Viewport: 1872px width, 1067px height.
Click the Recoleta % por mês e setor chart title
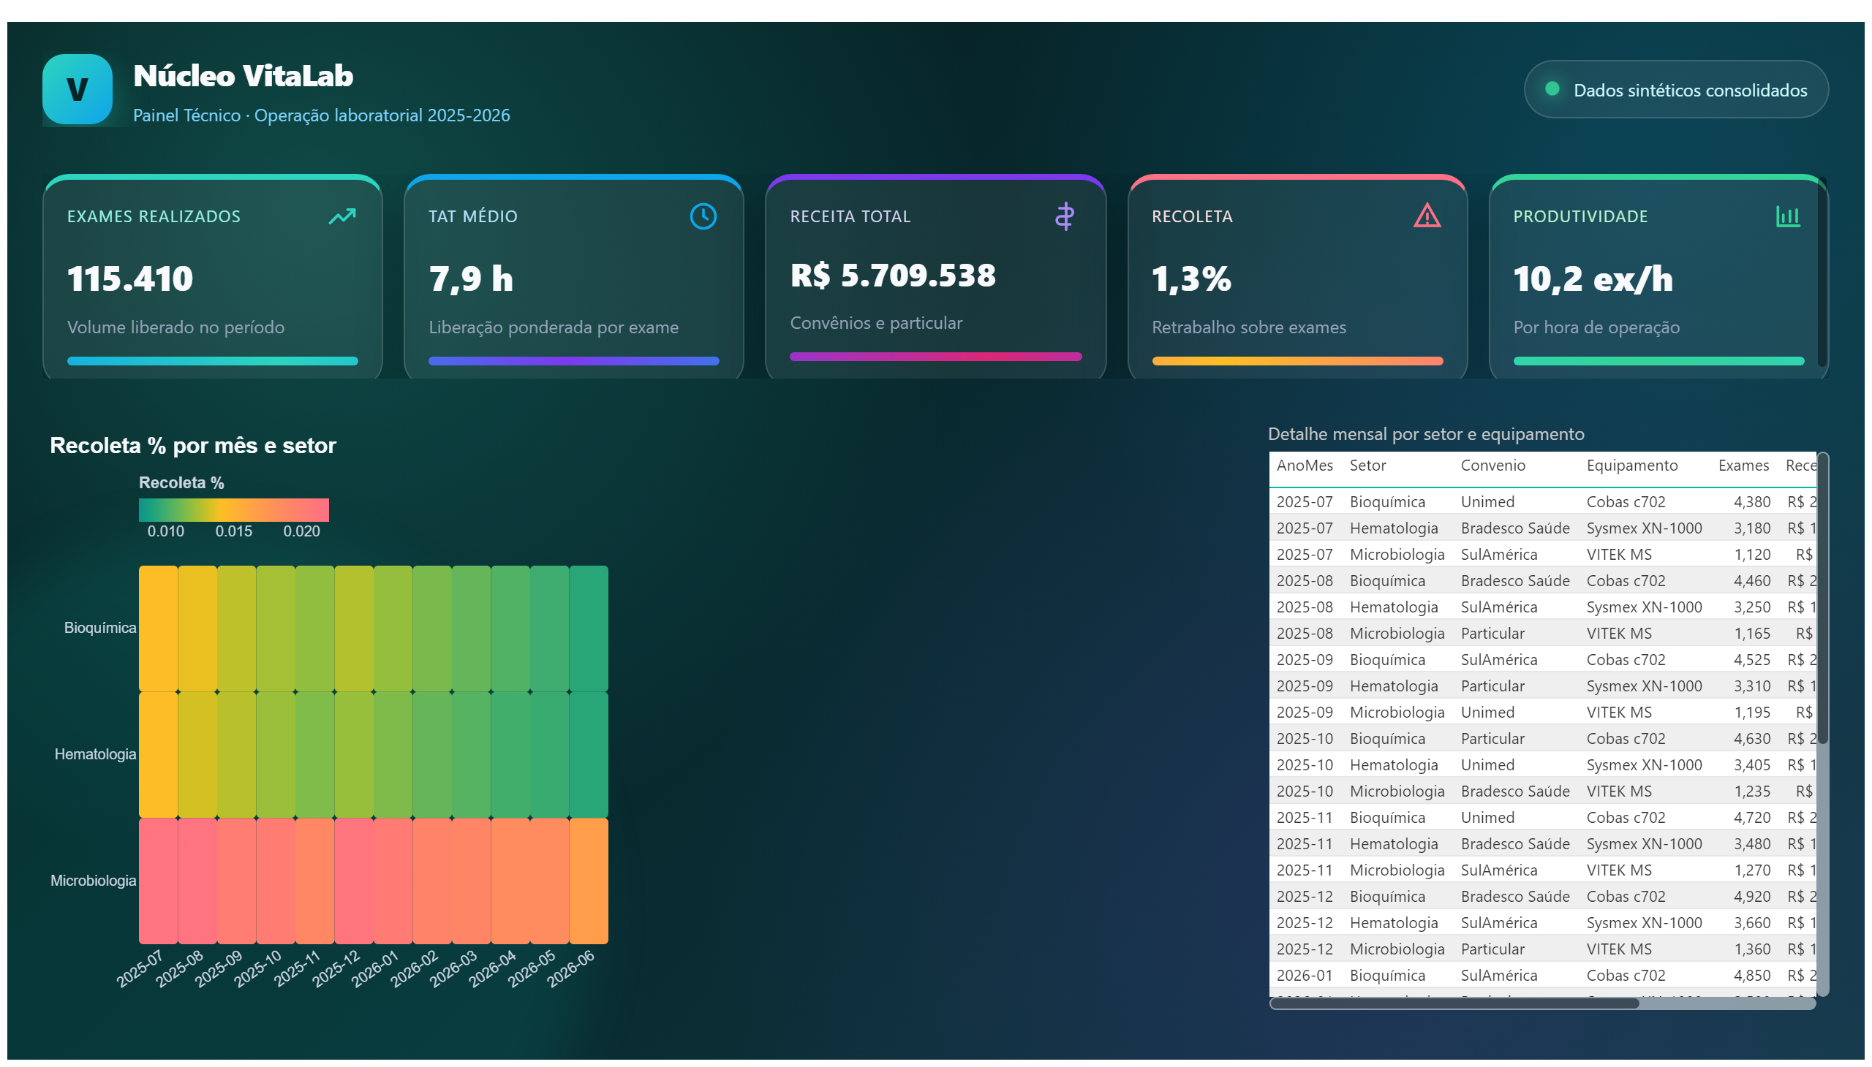[x=193, y=447]
